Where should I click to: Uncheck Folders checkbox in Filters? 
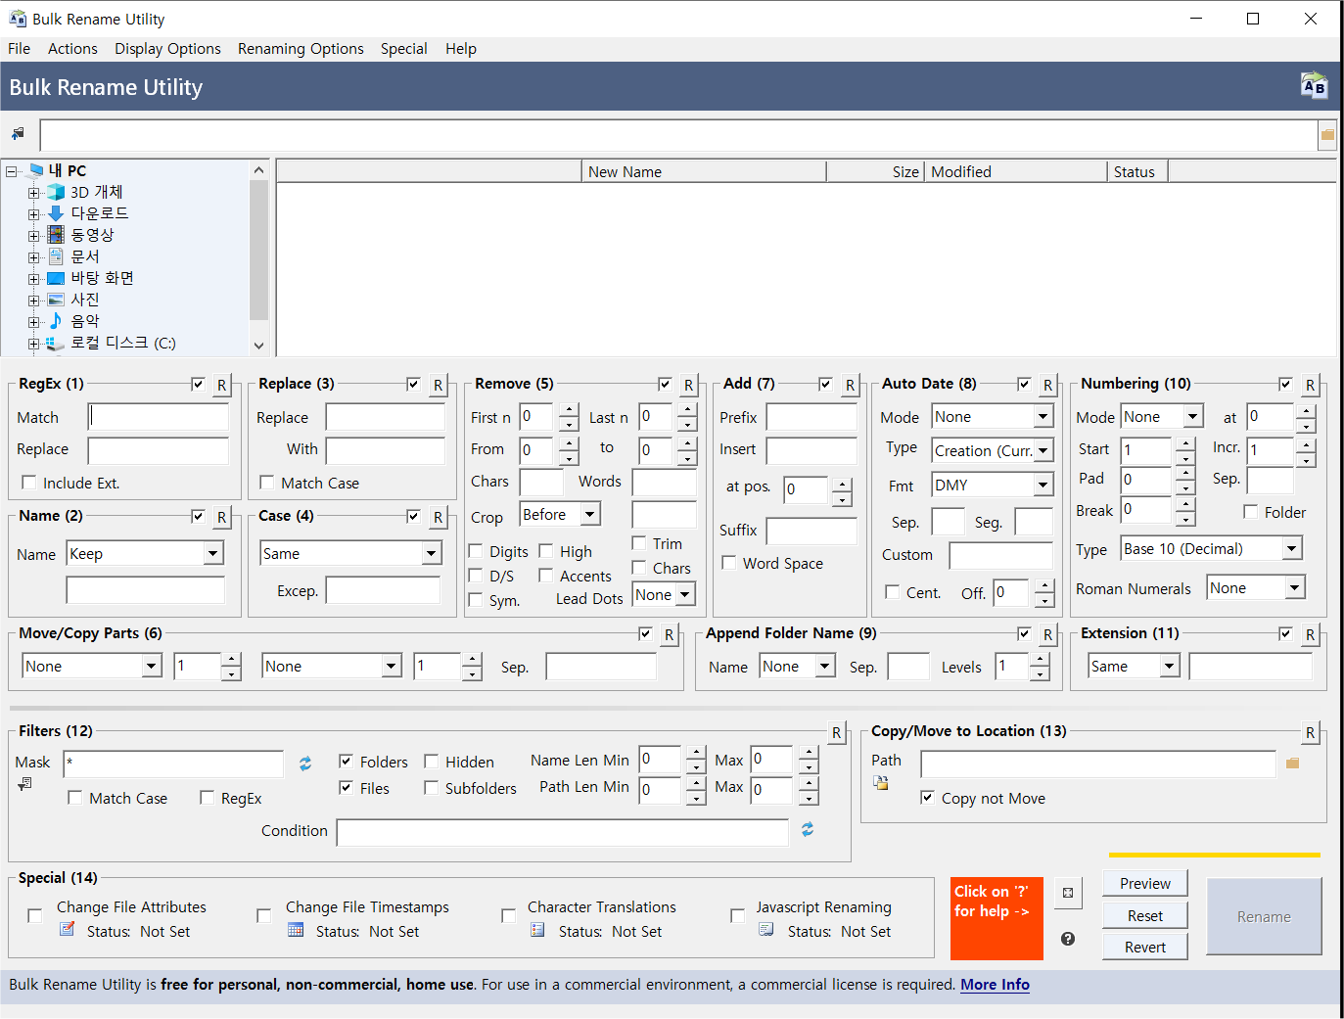[346, 762]
